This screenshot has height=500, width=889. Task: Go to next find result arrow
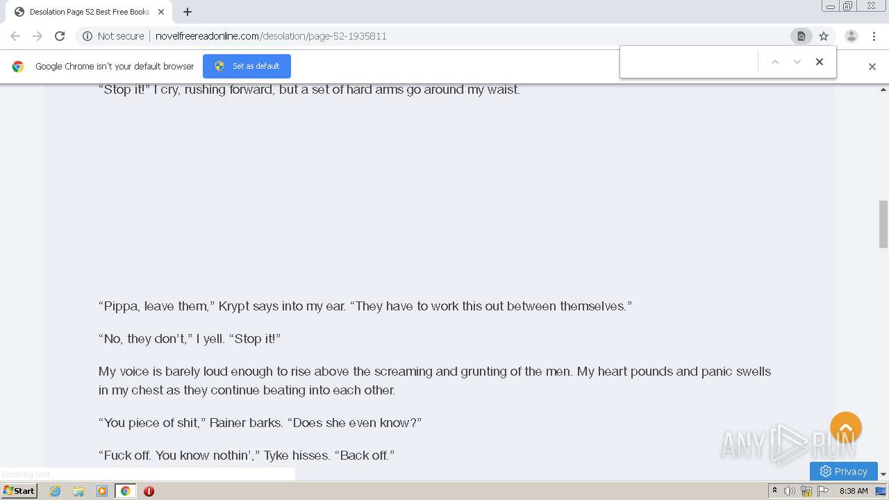coord(797,62)
